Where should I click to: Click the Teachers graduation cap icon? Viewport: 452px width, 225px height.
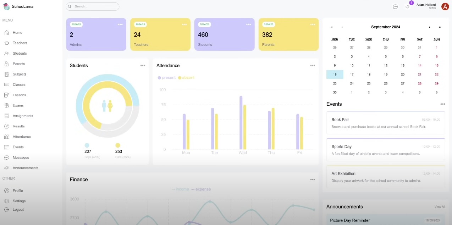coord(6,43)
